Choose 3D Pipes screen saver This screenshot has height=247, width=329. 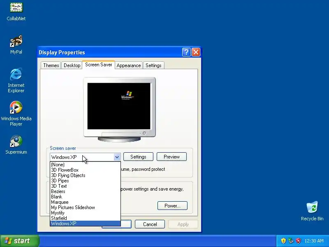click(x=86, y=181)
